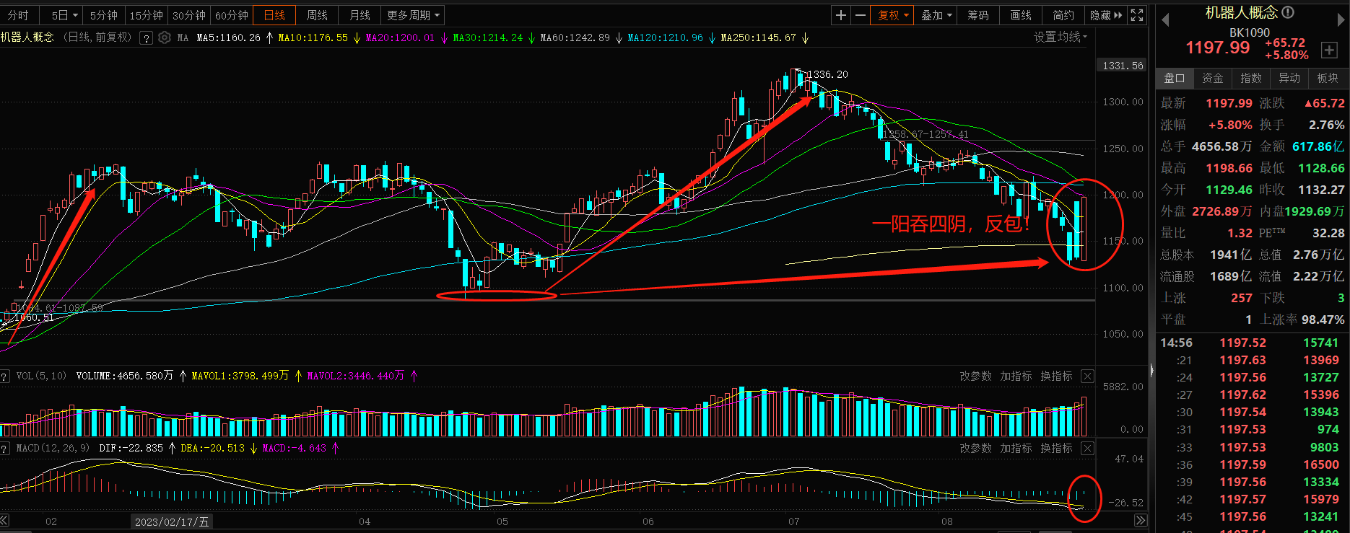Open VOL indicator help question-mark icon

coord(5,376)
